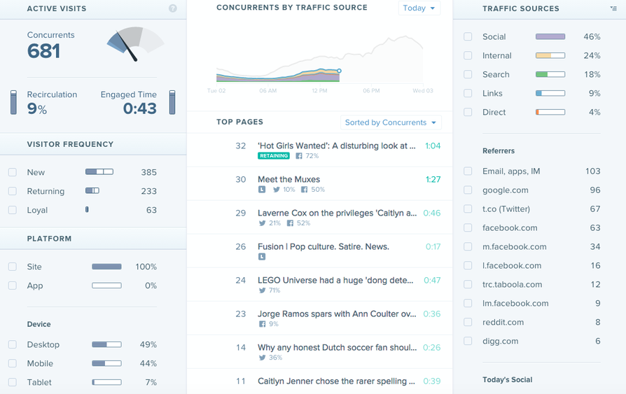626x394 pixels.
Task: Click current-time marker on concurrents chart
Action: (340, 71)
